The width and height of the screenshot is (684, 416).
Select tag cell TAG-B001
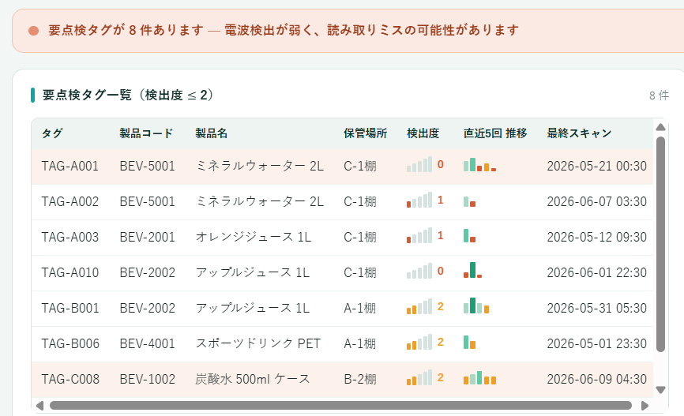point(70,309)
